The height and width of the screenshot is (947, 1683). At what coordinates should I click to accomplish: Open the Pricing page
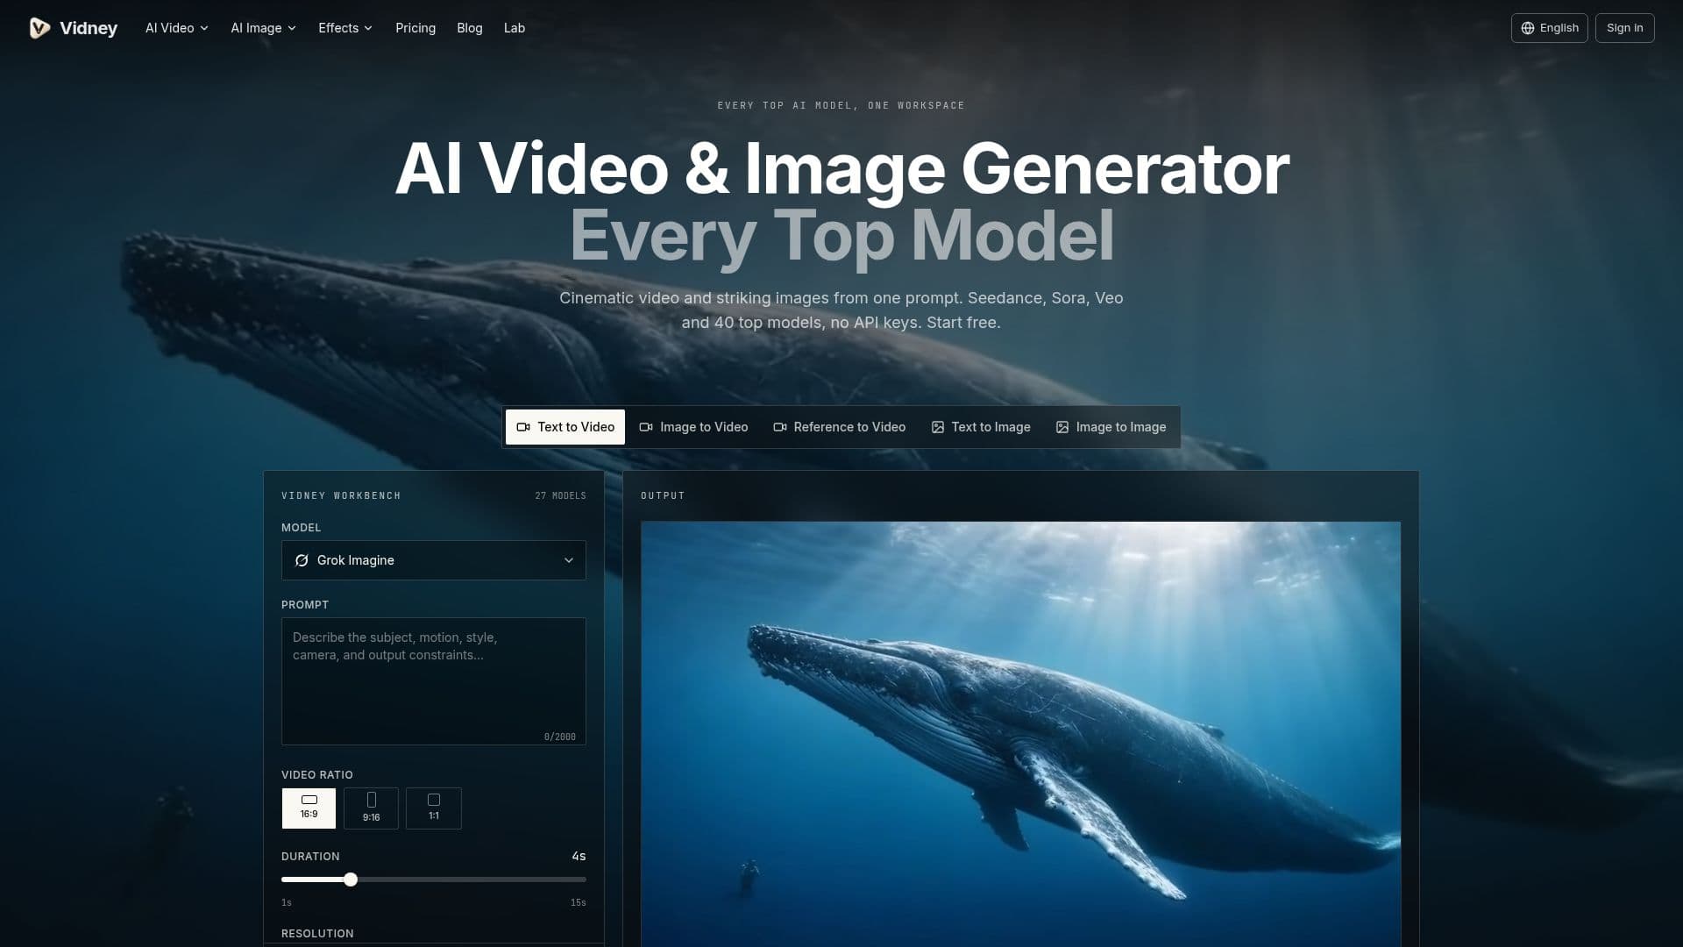click(x=415, y=28)
